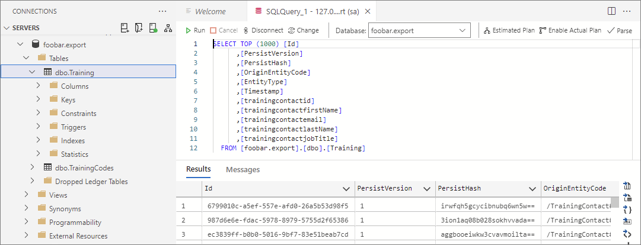The width and height of the screenshot is (641, 245).
Task: Select the dbo.Training table in tree
Action: click(x=71, y=73)
